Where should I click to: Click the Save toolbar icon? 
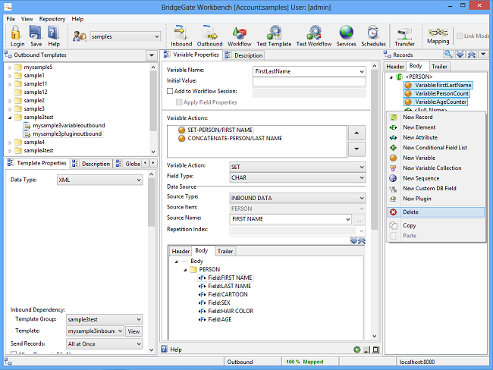point(36,36)
